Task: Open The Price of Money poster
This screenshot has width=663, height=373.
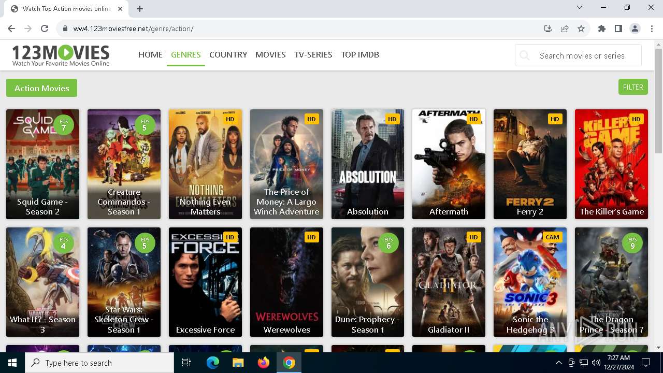Action: coord(286,164)
